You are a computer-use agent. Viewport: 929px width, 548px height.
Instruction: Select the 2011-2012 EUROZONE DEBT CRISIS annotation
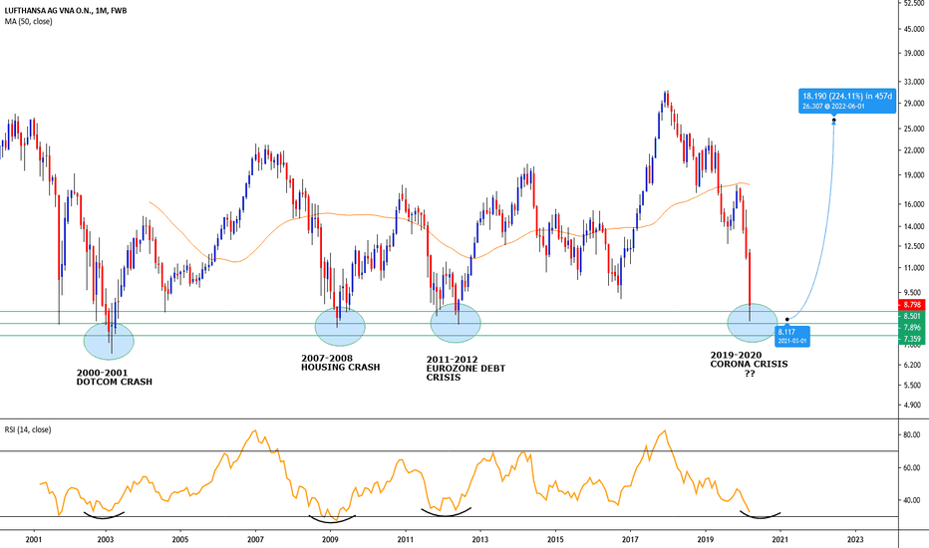465,368
